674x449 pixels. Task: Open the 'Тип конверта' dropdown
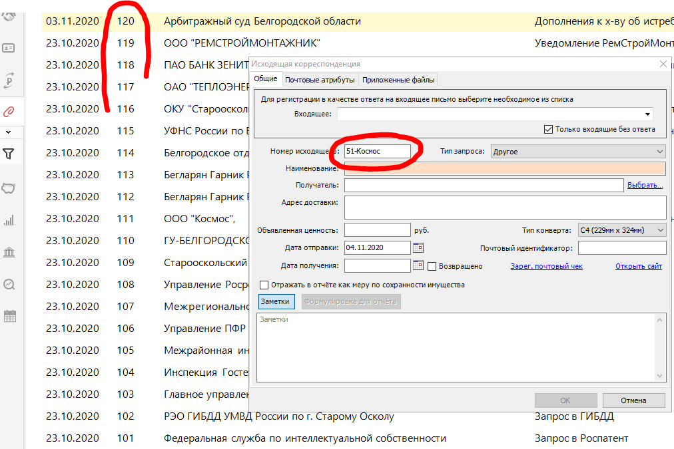click(659, 230)
